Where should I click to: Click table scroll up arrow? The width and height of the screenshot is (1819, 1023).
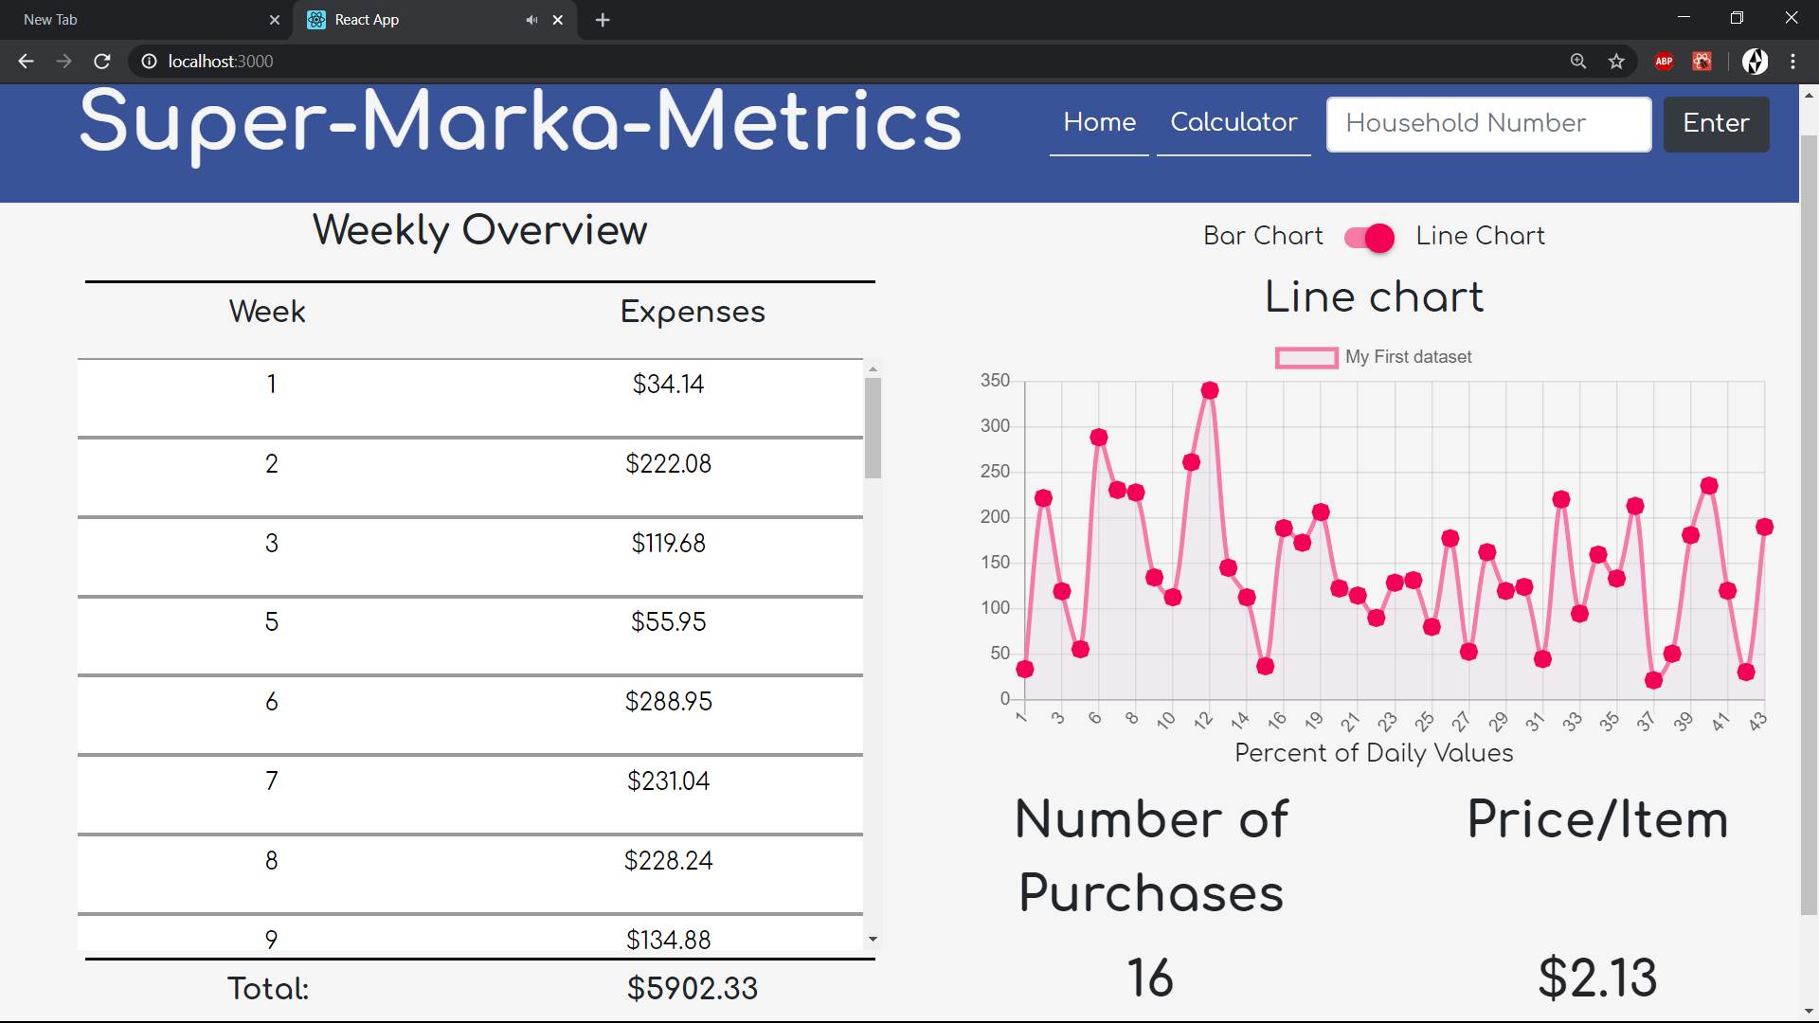(873, 368)
